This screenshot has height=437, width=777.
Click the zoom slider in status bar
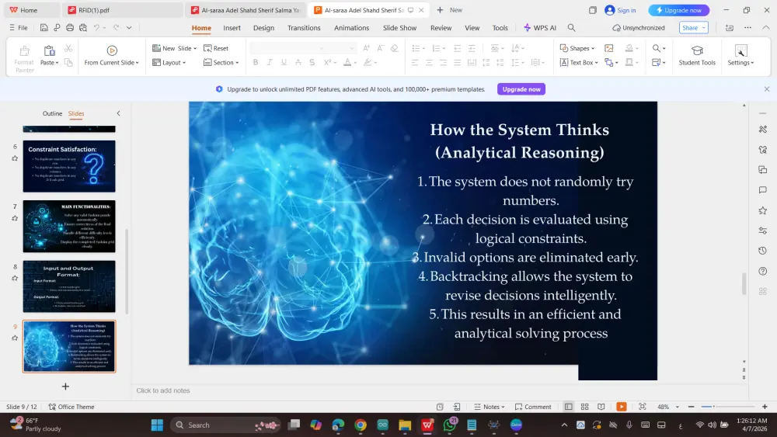pos(727,407)
